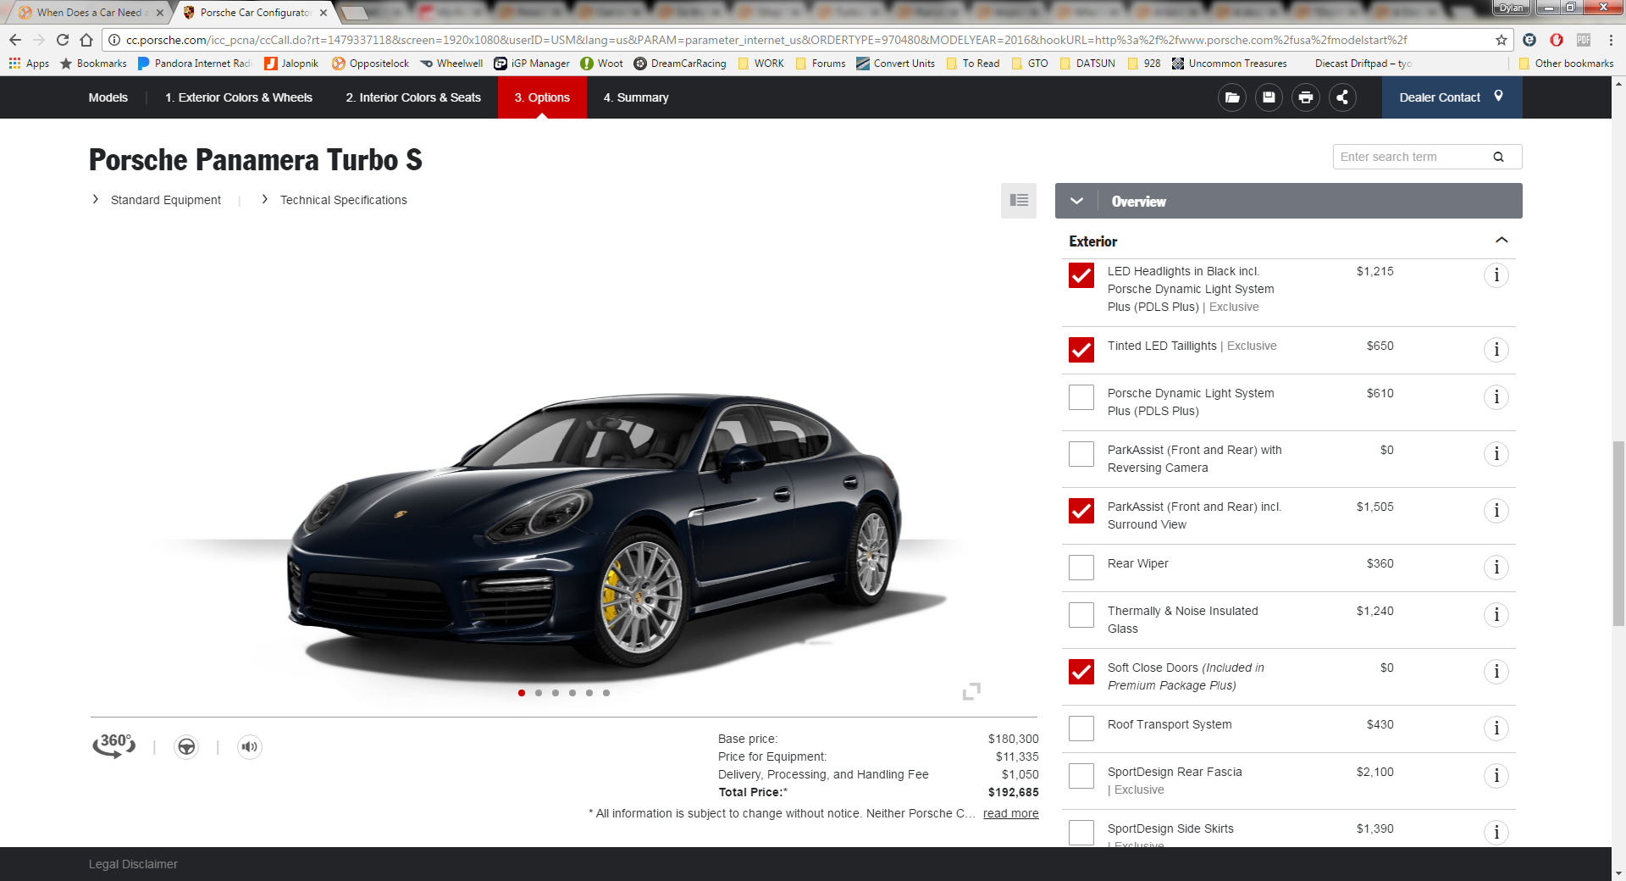The image size is (1626, 881).
Task: Open the DATSUN bookmarks folder
Action: click(1087, 64)
